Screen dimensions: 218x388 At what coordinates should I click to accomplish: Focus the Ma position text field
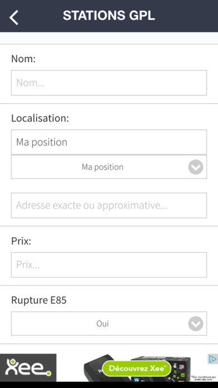coord(109,142)
